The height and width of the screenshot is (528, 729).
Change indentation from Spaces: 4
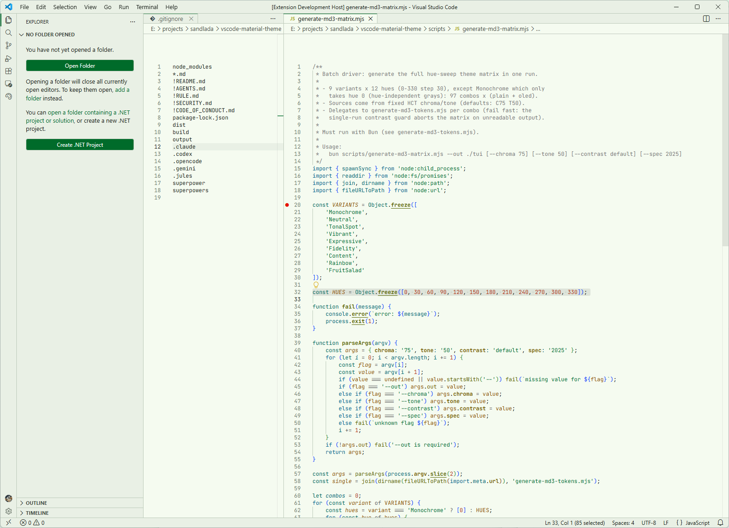[623, 523]
